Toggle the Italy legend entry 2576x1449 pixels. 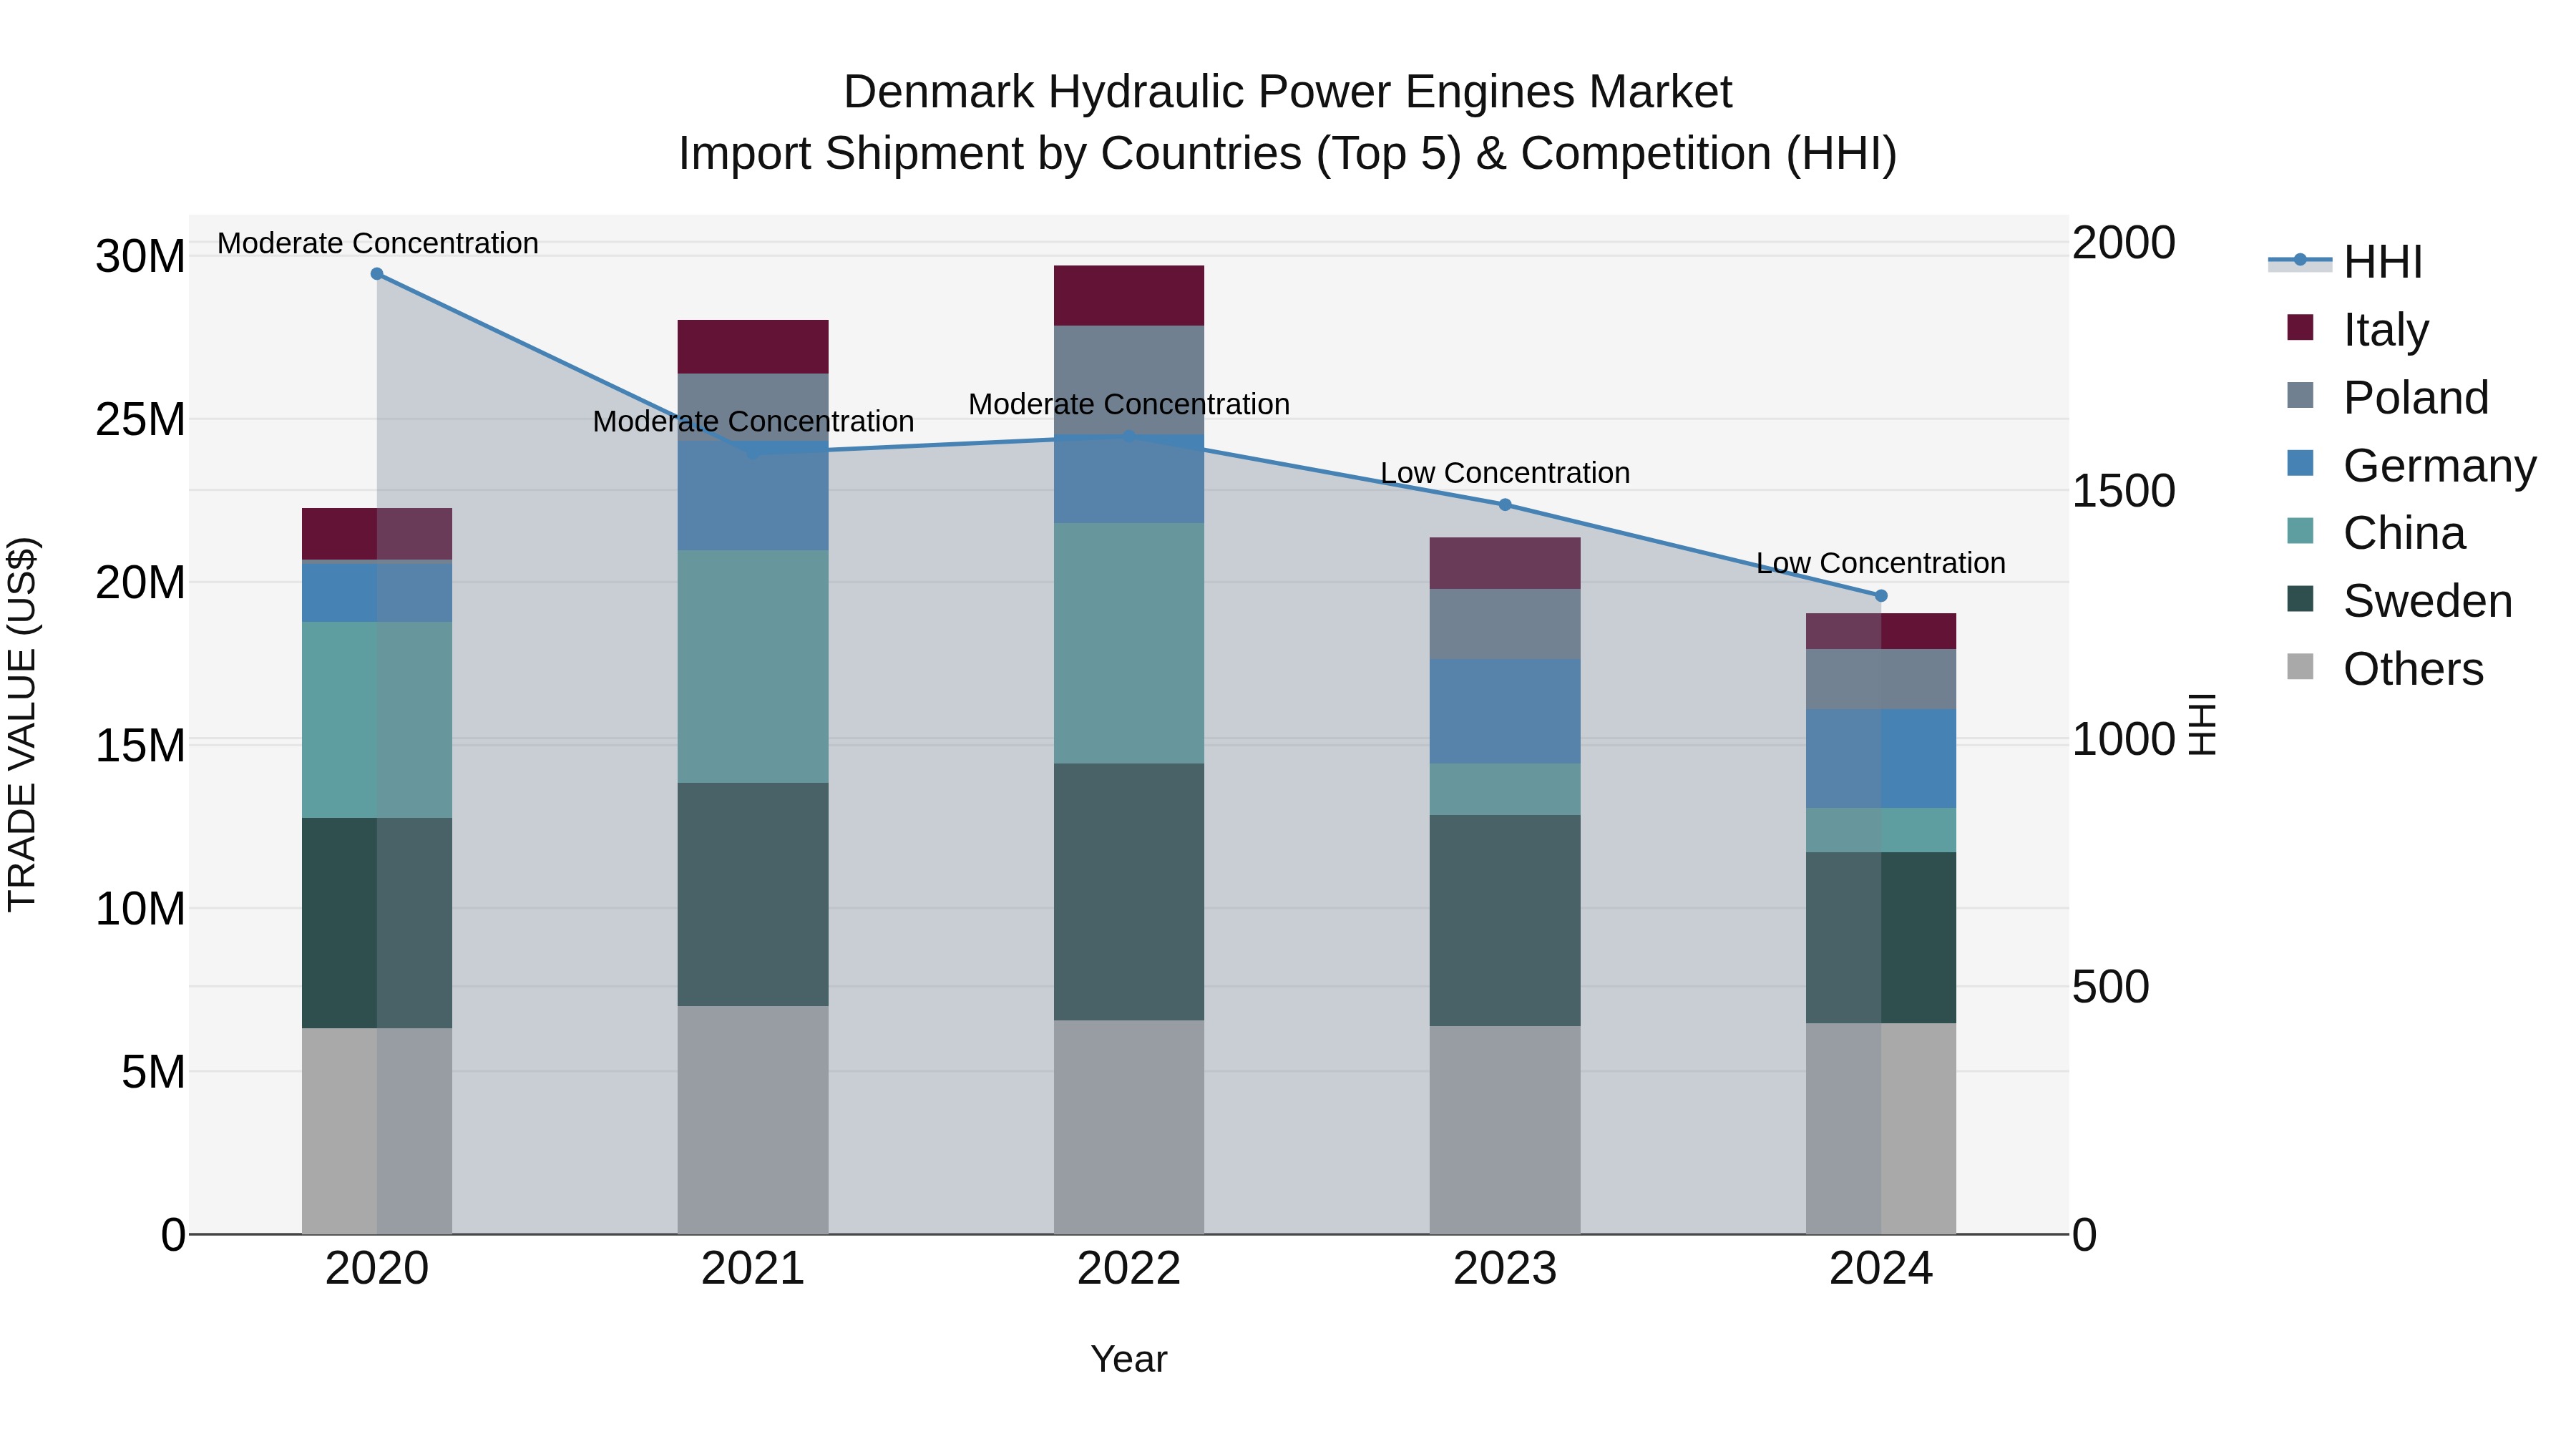[2358, 329]
